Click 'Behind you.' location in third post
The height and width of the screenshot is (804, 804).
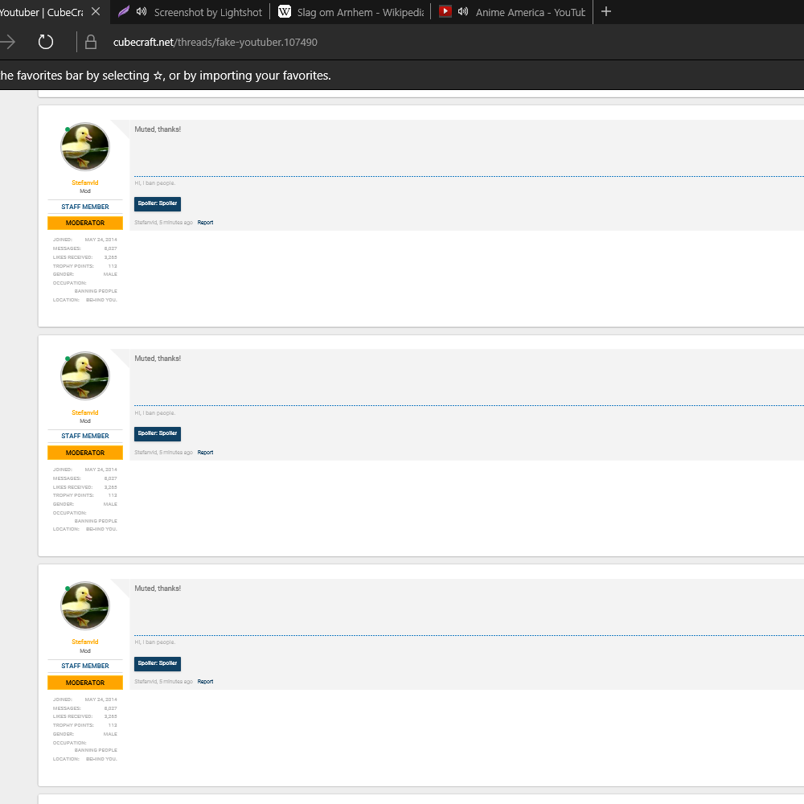(101, 759)
